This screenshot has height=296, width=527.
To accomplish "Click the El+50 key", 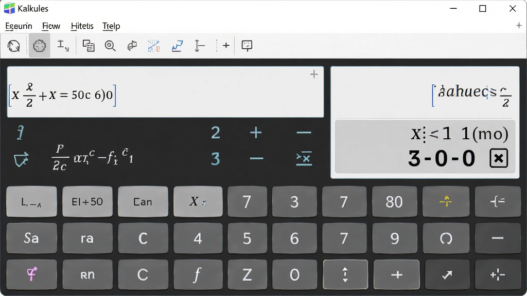I will [87, 201].
